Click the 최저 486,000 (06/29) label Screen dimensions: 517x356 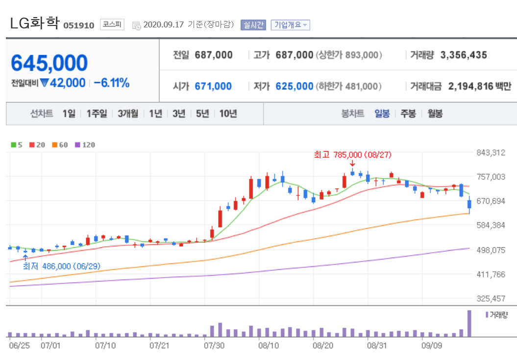tap(61, 266)
